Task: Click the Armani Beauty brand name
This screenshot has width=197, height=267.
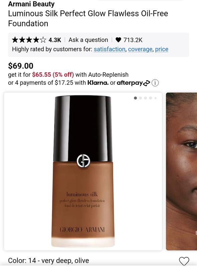Action: tap(31, 4)
